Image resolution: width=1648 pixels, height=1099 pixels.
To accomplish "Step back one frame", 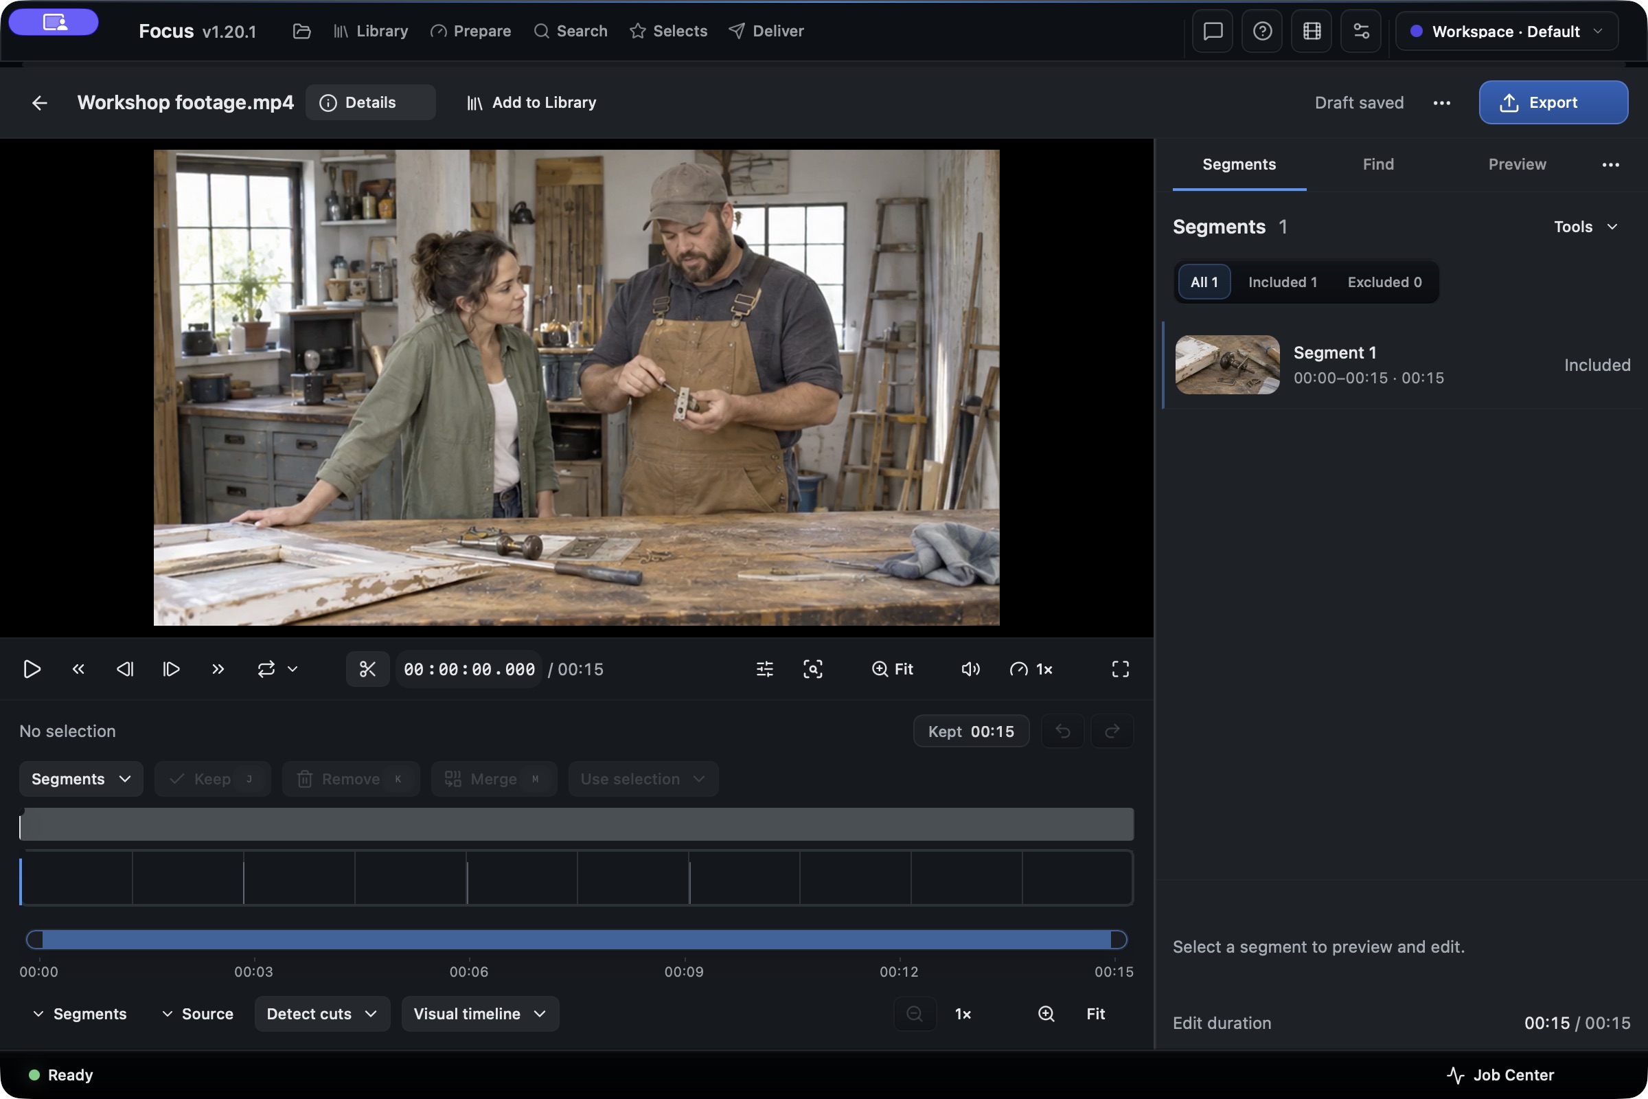I will point(125,669).
